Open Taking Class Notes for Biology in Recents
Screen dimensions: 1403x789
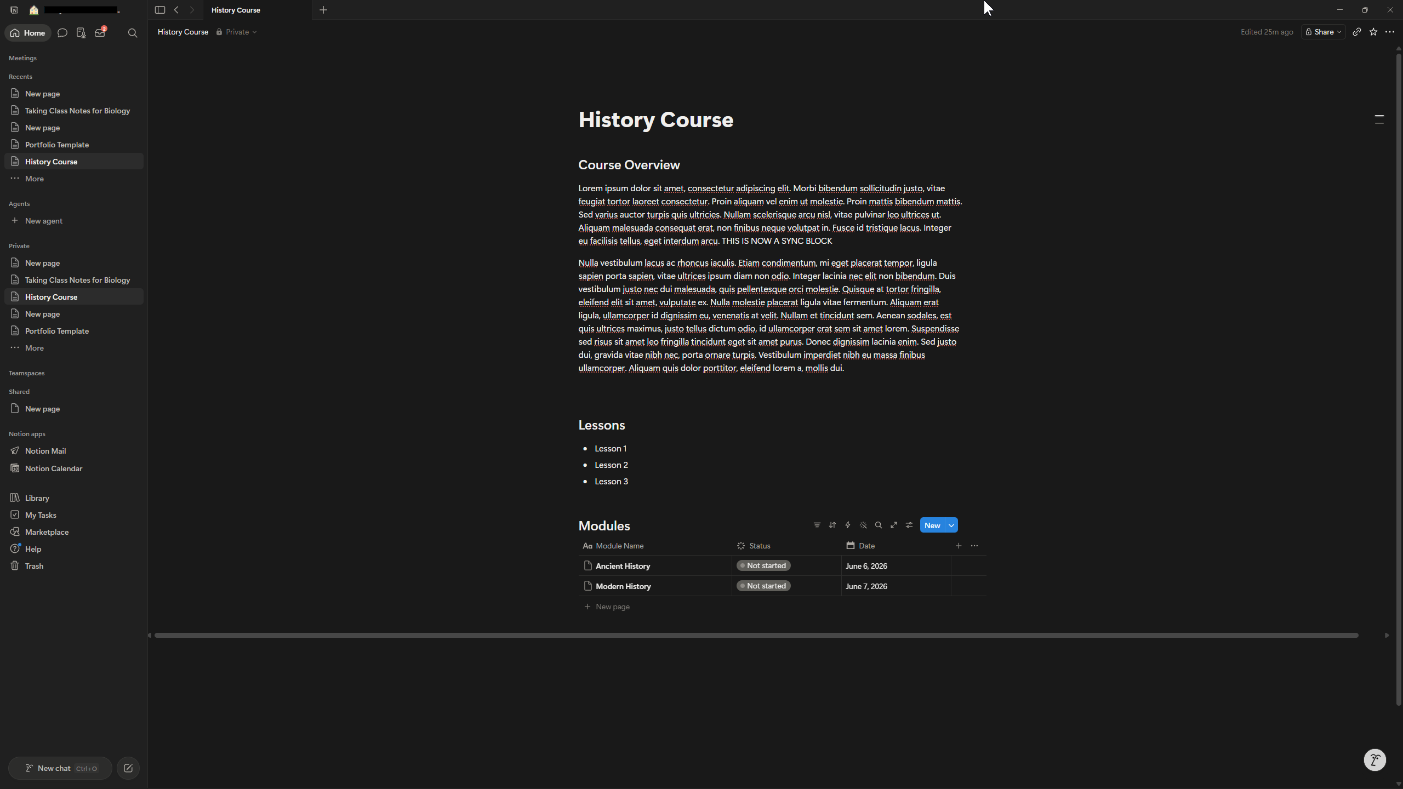tap(74, 111)
